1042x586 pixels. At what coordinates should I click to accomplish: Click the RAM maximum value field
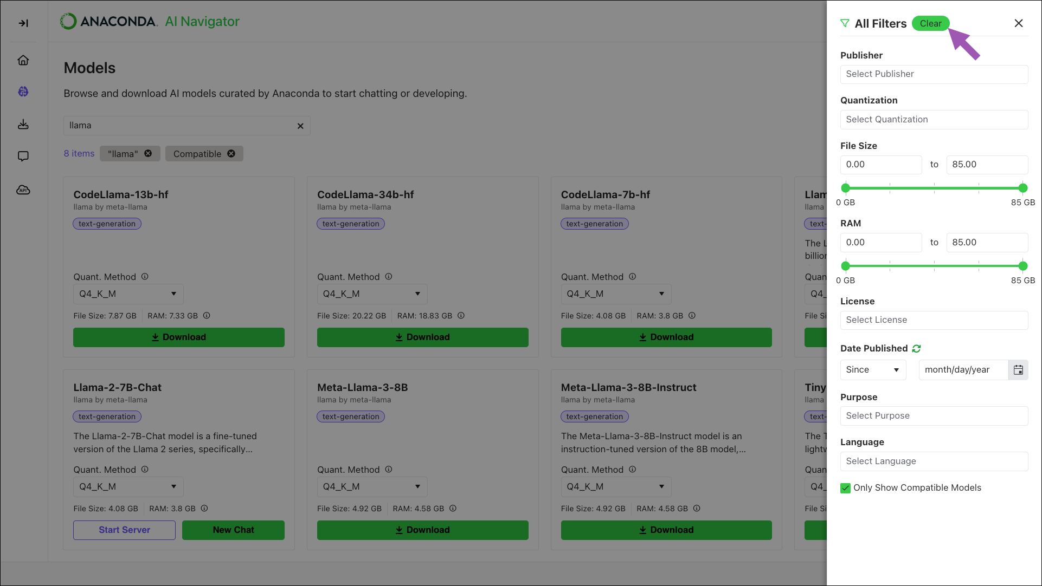(987, 243)
